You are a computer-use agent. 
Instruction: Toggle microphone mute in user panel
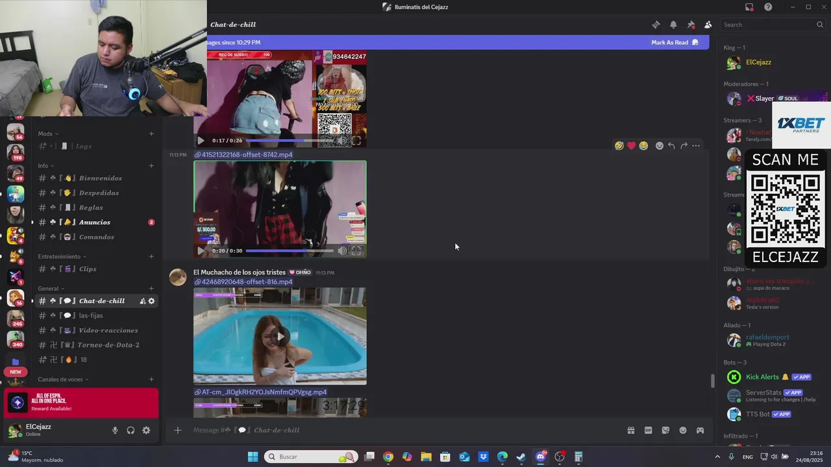pyautogui.click(x=115, y=430)
